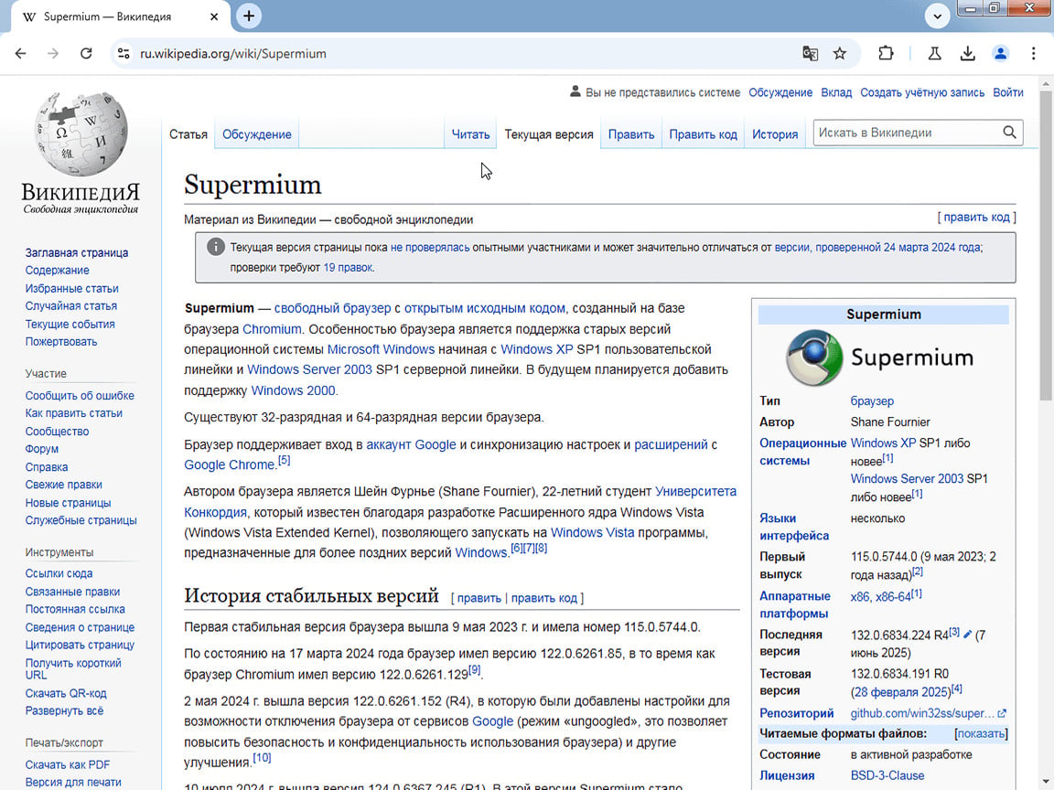Select the Читать tab
Screen dimensions: 1054x790
470,134
